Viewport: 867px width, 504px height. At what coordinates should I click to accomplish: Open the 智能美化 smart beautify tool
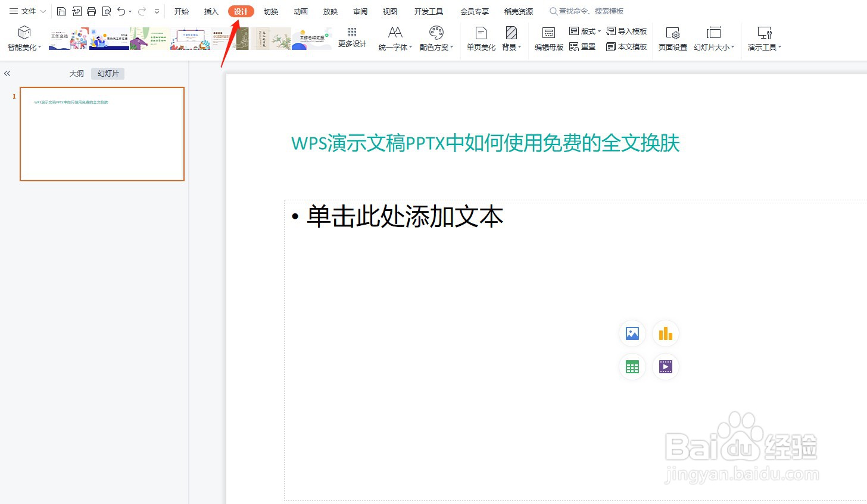(24, 38)
